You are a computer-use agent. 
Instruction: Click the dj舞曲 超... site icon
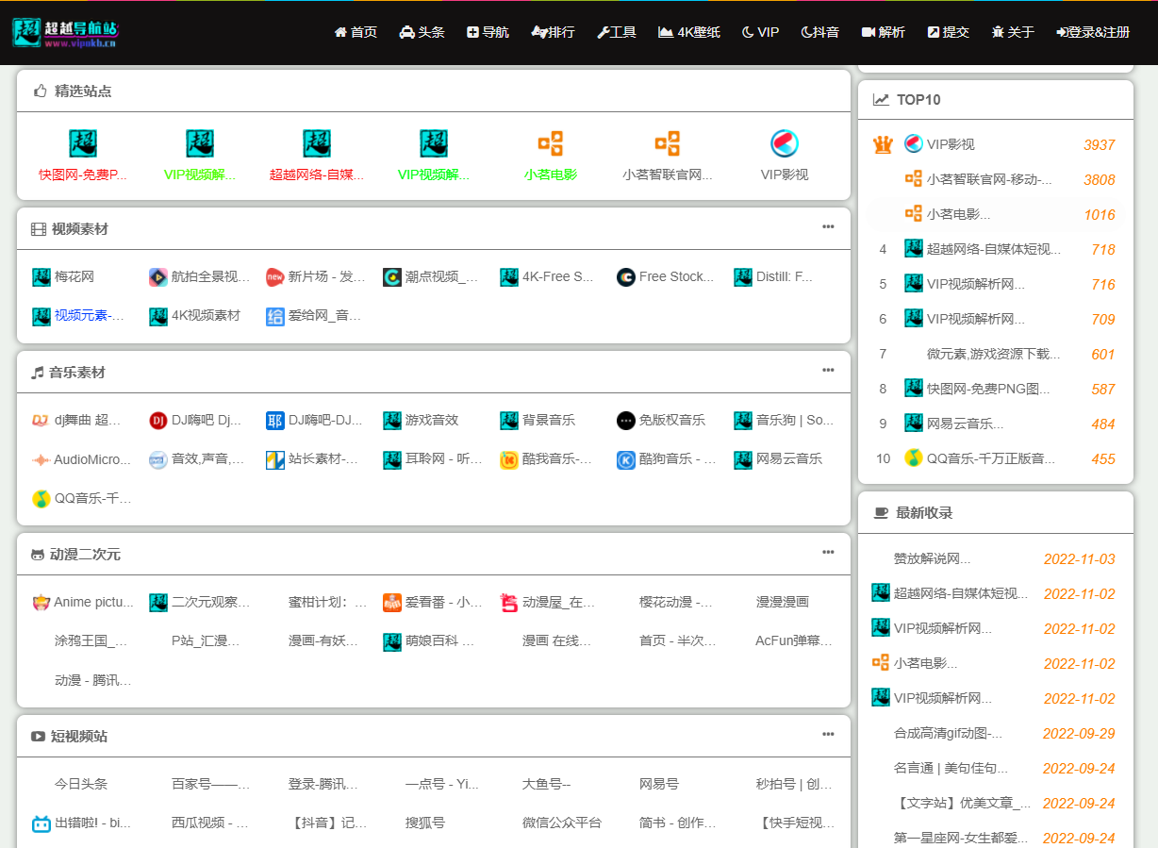click(x=41, y=421)
